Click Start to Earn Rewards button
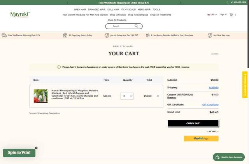The width and height of the screenshot is (249, 164). (229, 157)
